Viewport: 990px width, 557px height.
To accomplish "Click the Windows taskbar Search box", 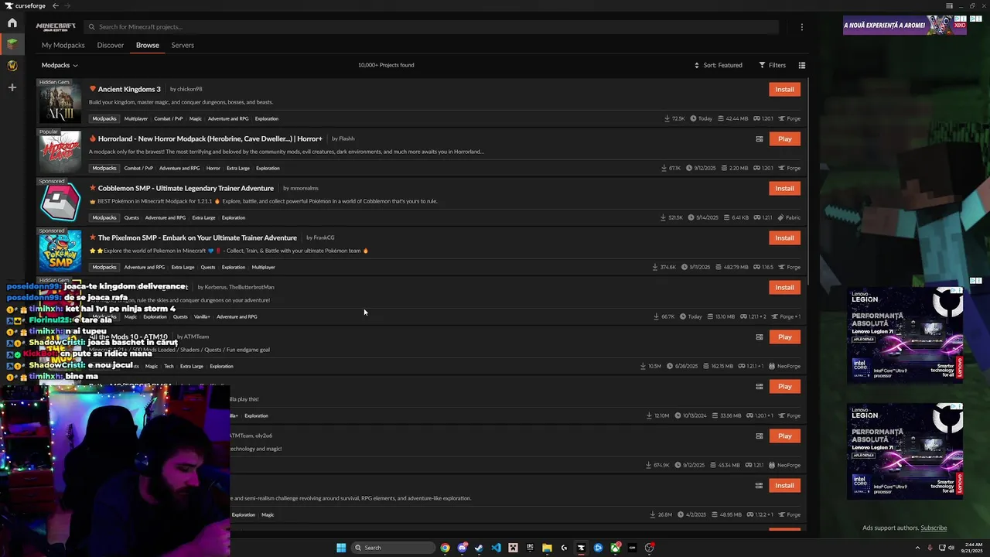I will (393, 548).
